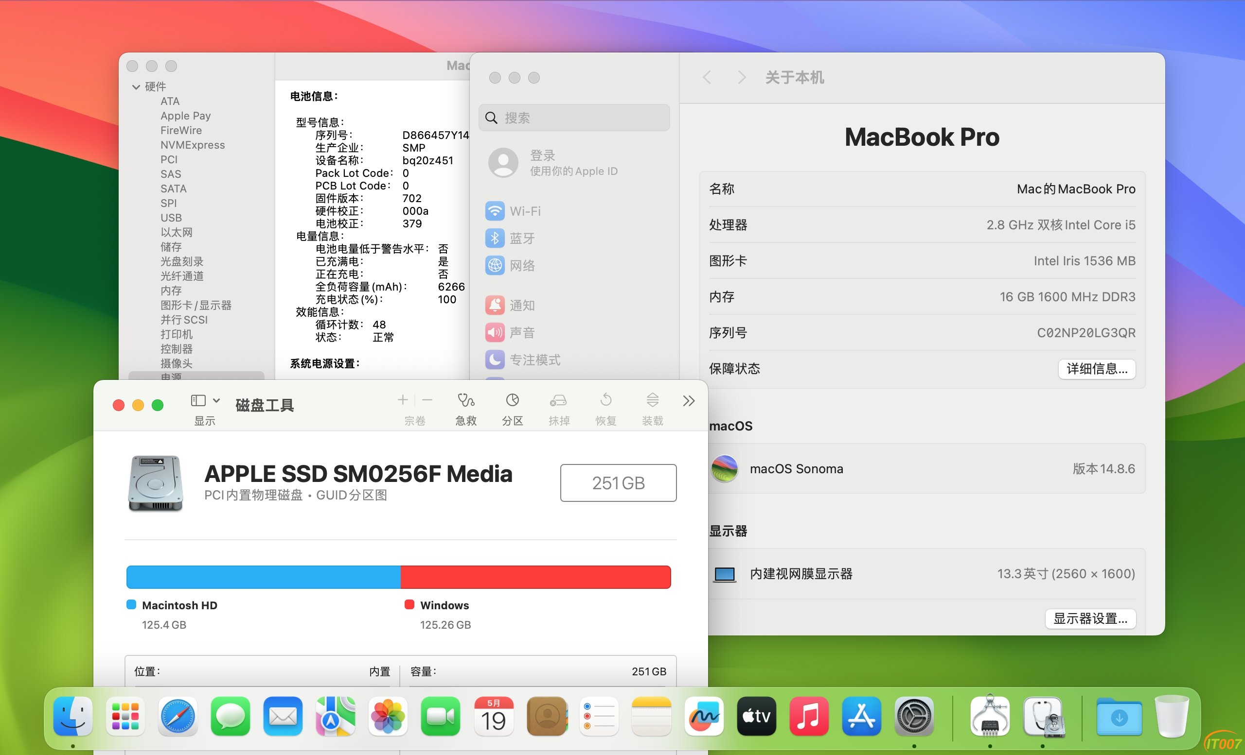Open Reminders from the Dock
1245x755 pixels.
point(599,716)
